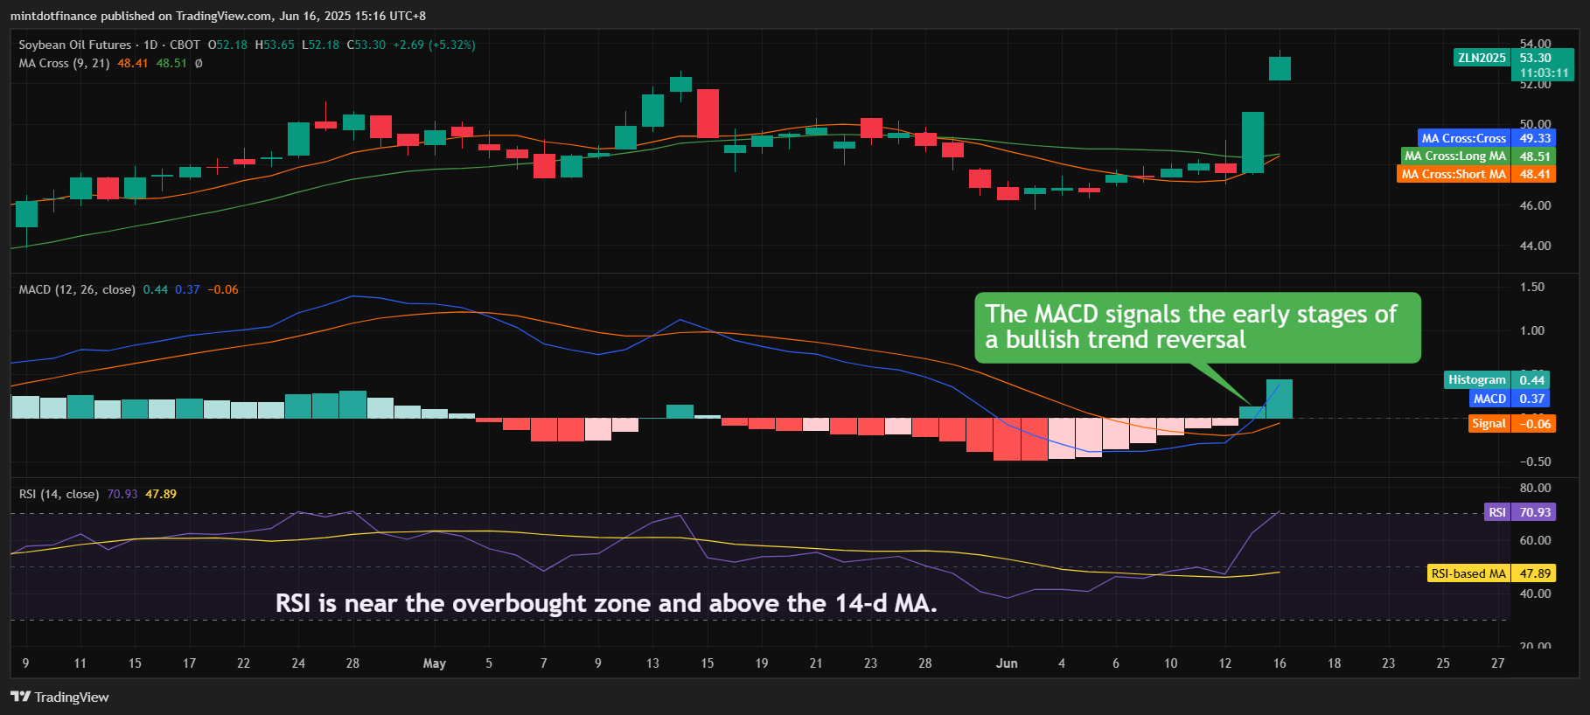This screenshot has height=715, width=1590.
Task: Click the 80.00 RSI scale mark
Action: [x=1535, y=488]
